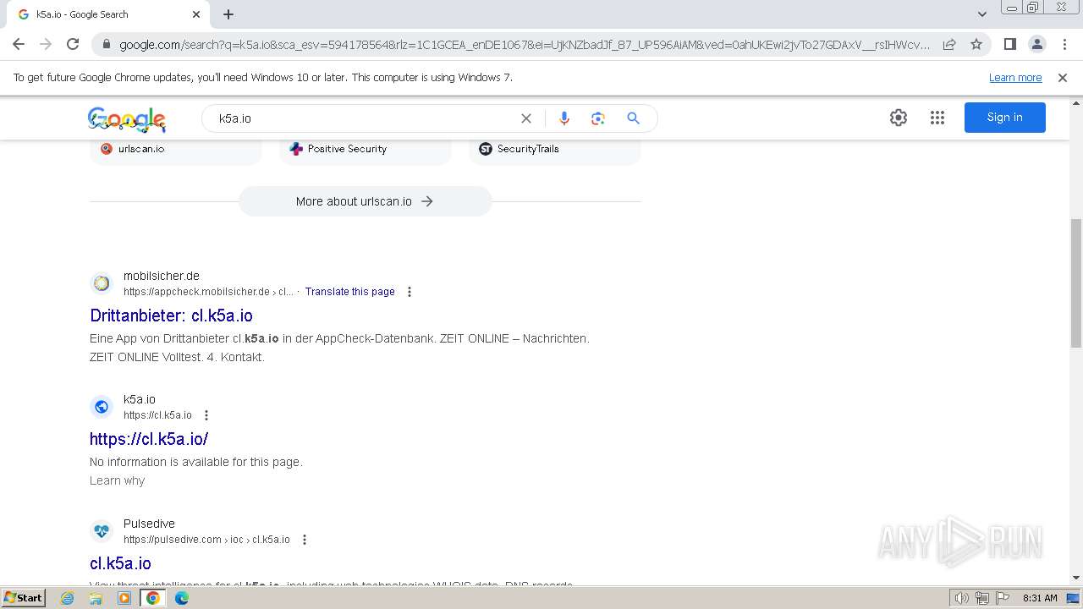The image size is (1083, 609).
Task: Clear the search query with X
Action: [526, 118]
